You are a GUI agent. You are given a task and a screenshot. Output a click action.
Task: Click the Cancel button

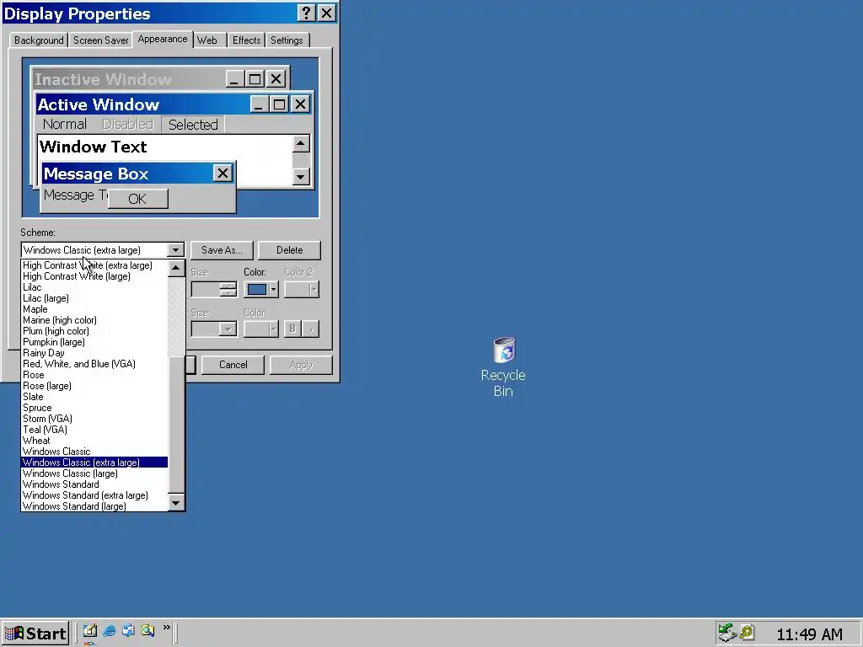pos(233,365)
